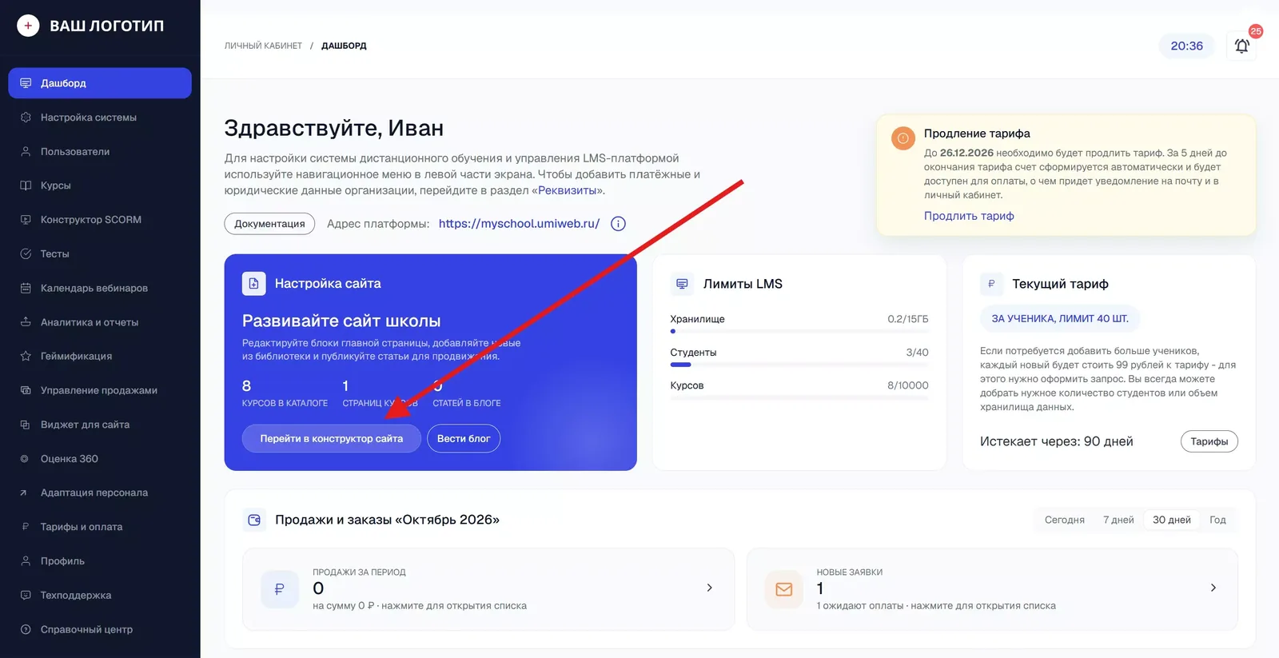The image size is (1279, 658).
Task: Click the info icon beside platform address
Action: pos(618,224)
